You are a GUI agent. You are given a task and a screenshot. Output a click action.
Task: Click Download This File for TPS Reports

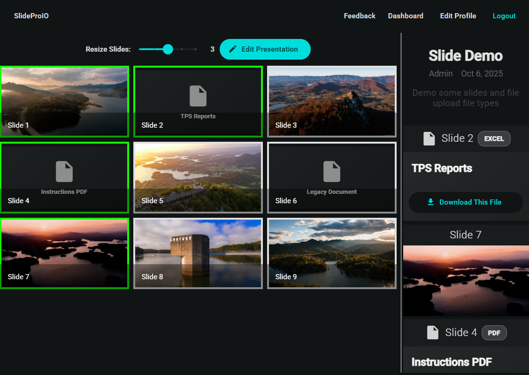[465, 202]
